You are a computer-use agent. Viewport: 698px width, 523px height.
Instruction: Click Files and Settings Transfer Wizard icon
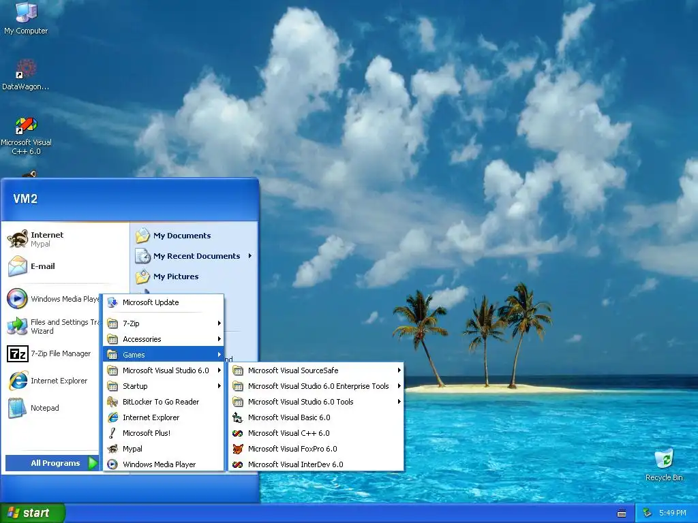pos(17,326)
